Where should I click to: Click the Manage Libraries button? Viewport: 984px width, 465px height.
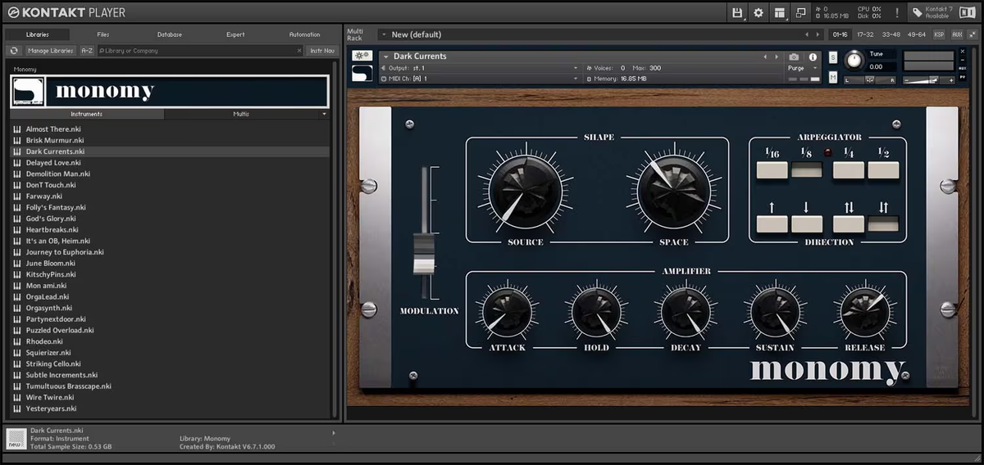click(50, 51)
